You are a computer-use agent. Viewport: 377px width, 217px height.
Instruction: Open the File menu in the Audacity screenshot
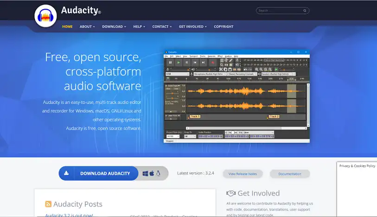coord(166,56)
